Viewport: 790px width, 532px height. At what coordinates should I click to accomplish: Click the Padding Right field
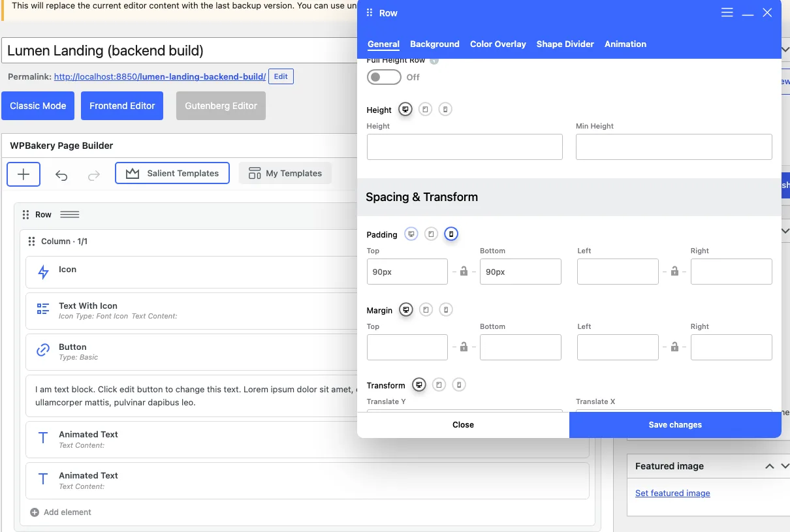point(731,272)
